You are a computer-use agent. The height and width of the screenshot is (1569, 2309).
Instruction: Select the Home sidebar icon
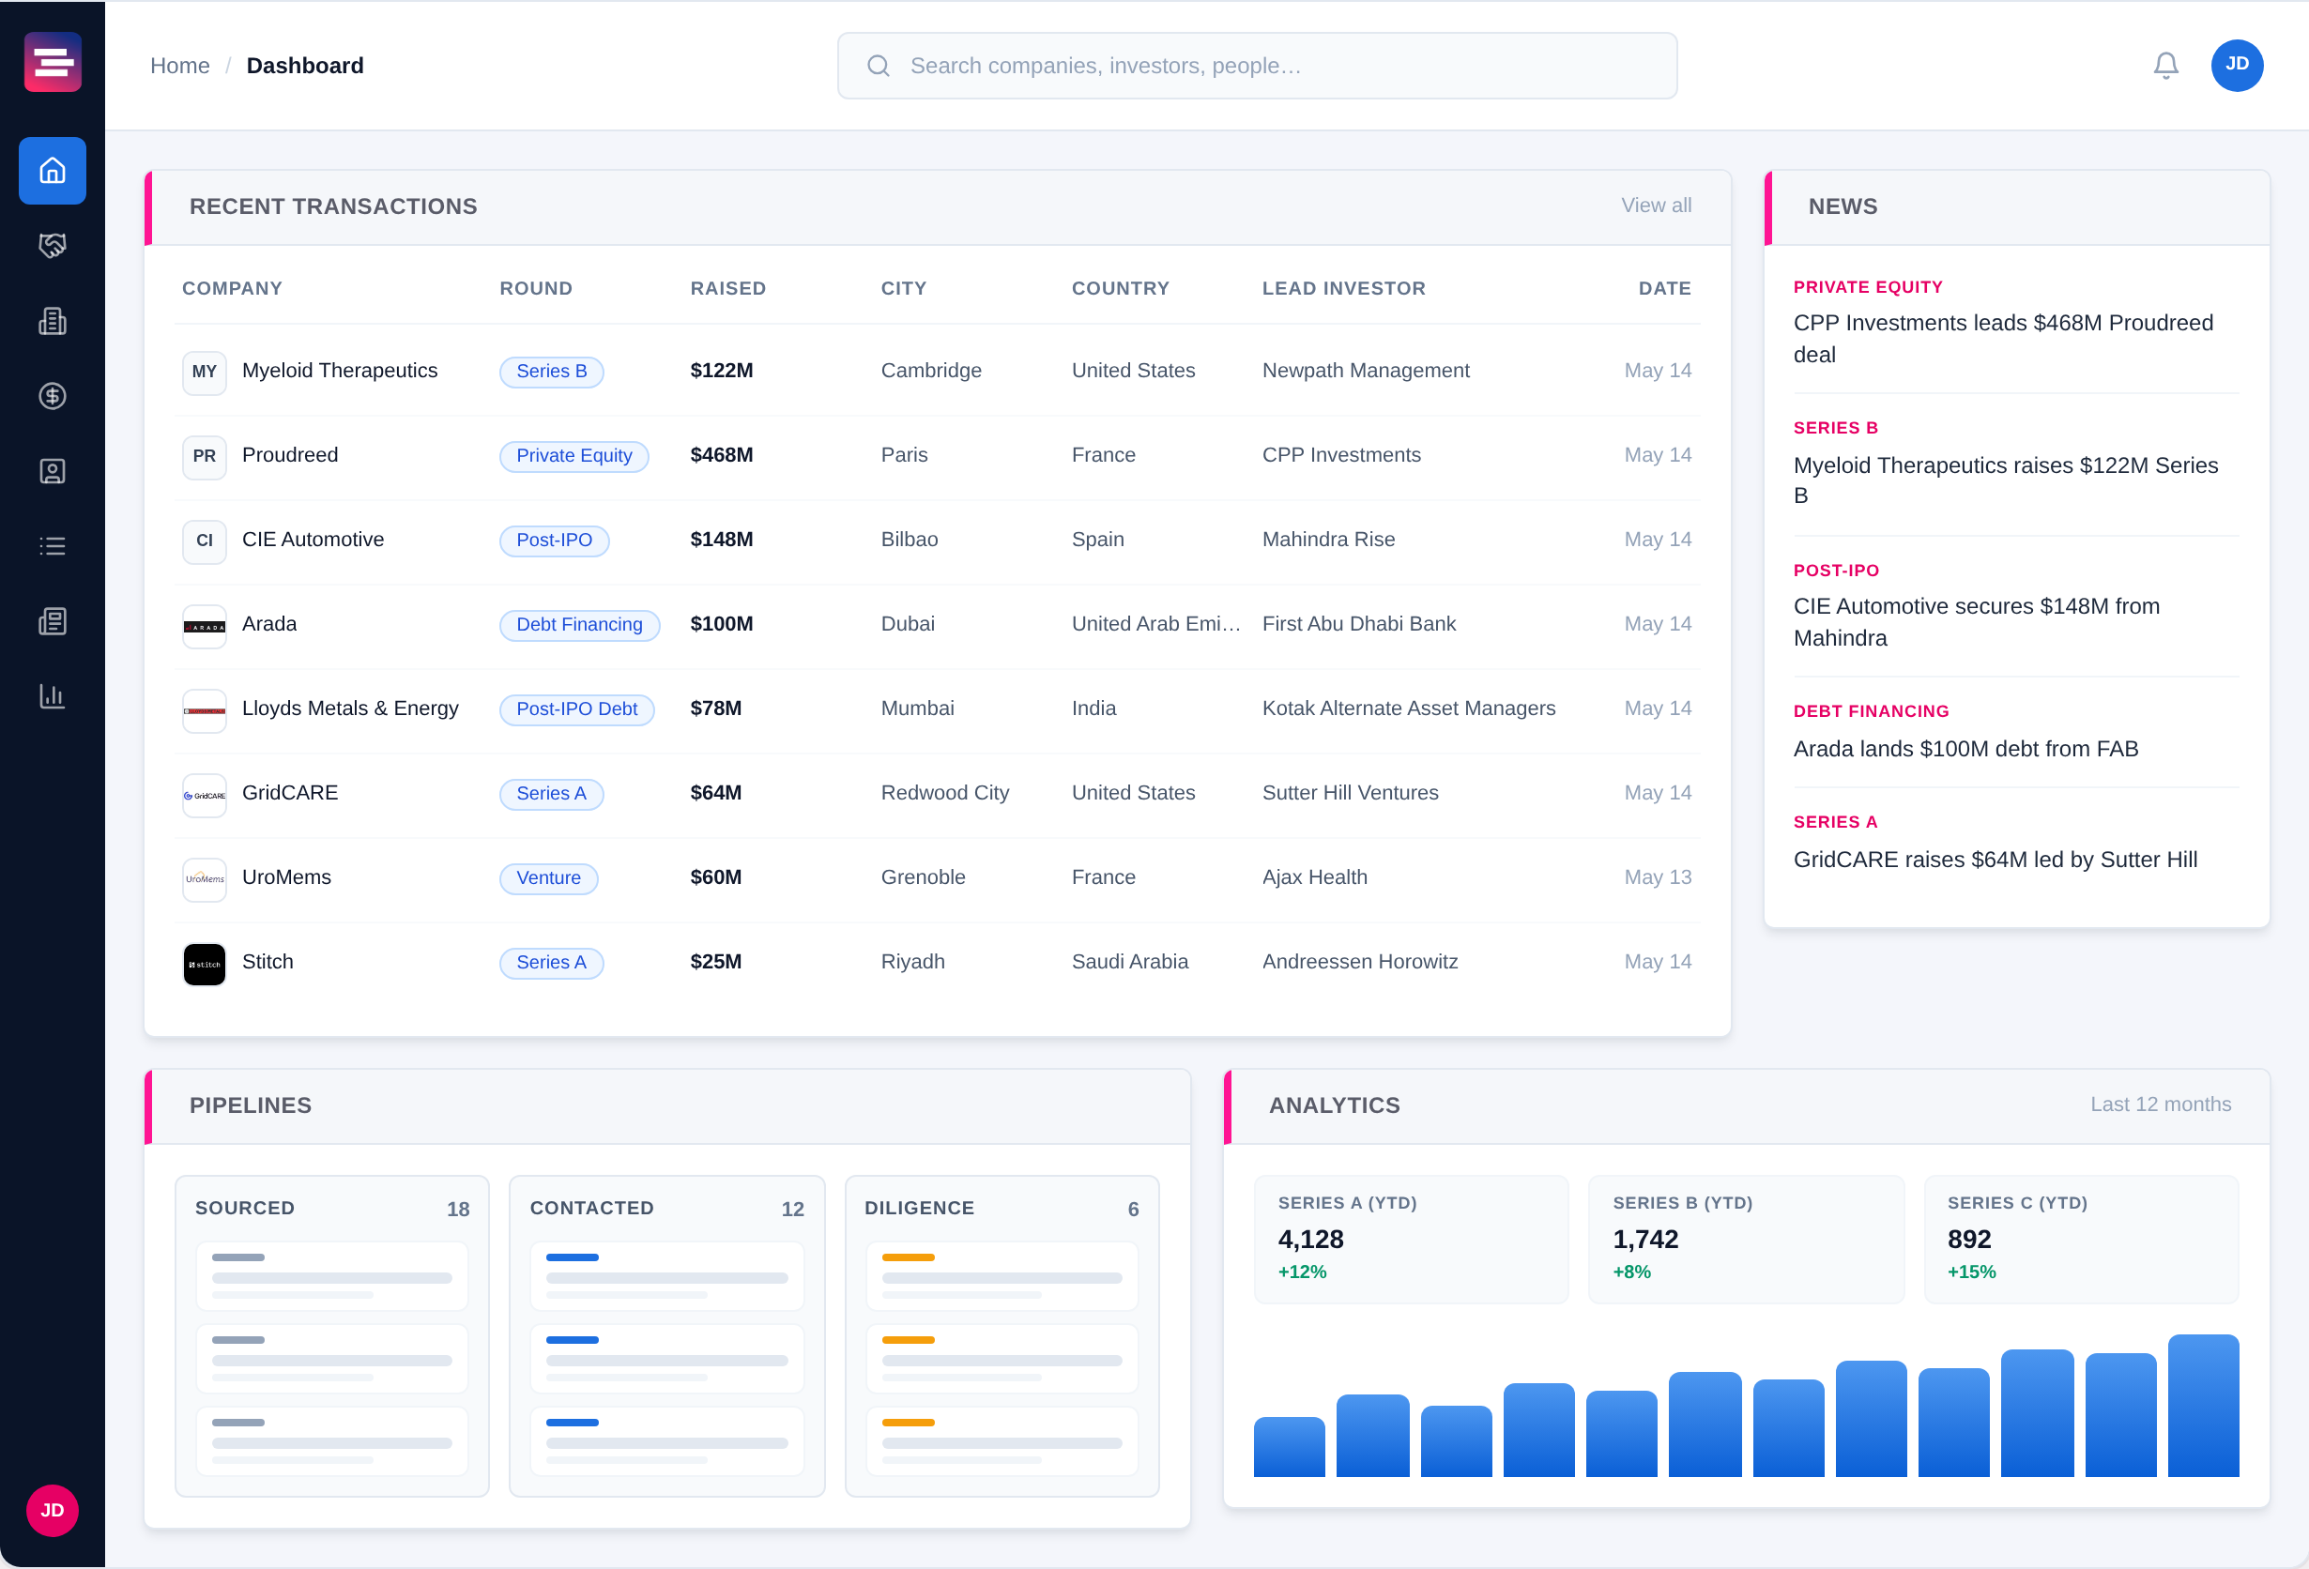tap(53, 171)
